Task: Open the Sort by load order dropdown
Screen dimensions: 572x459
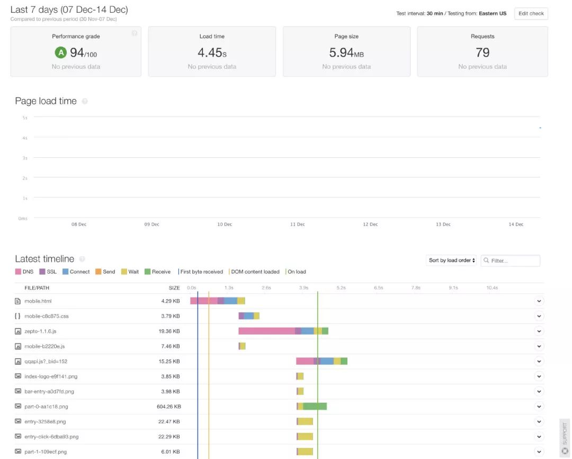Action: (x=452, y=260)
